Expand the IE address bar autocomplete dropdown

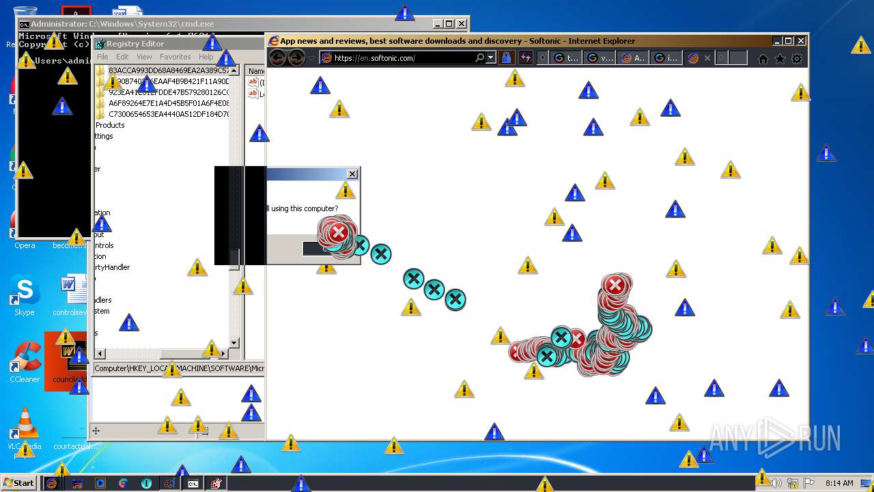[x=490, y=58]
